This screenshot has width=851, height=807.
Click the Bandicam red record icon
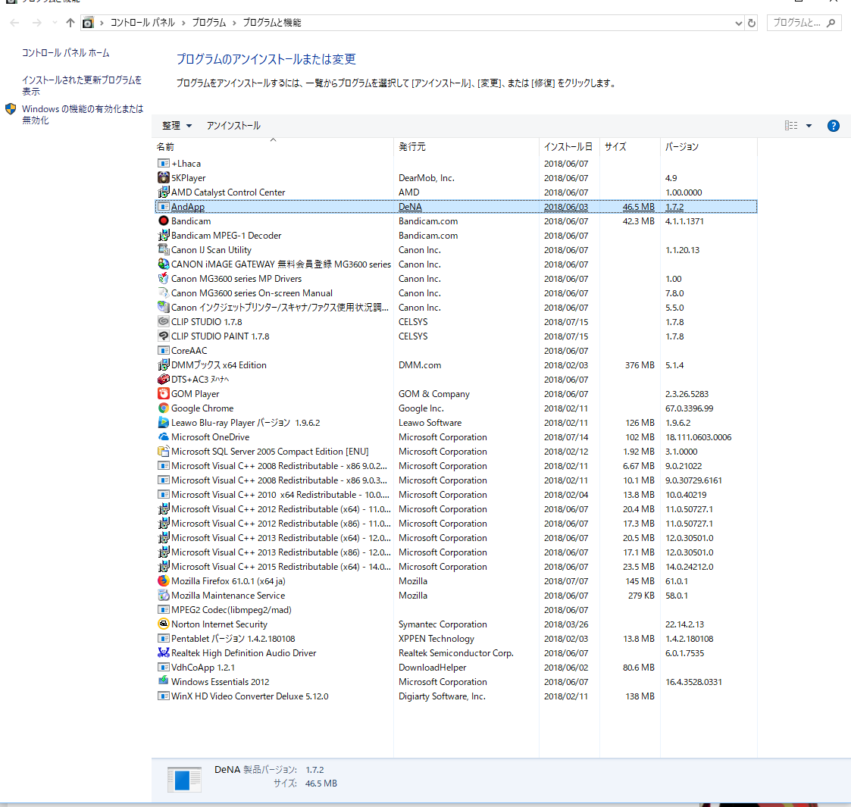coord(163,221)
